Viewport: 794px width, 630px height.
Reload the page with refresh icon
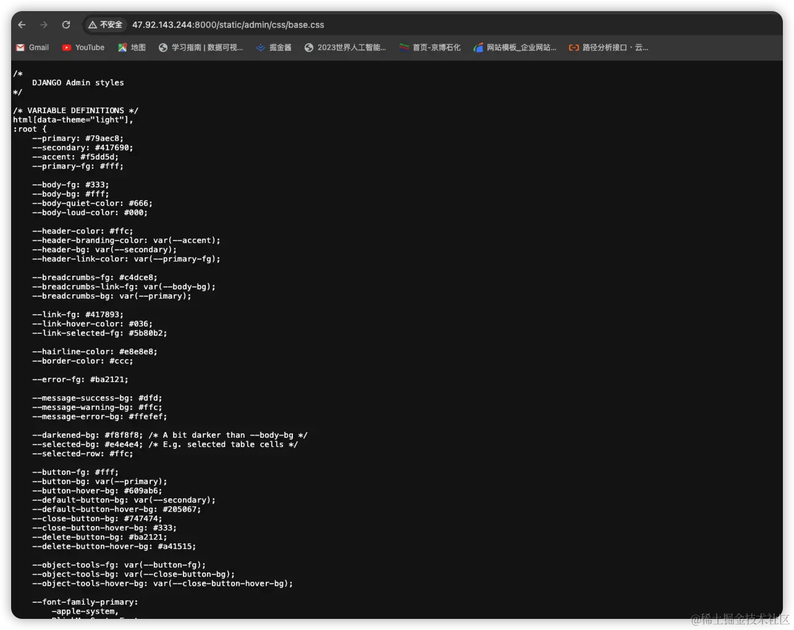click(66, 25)
